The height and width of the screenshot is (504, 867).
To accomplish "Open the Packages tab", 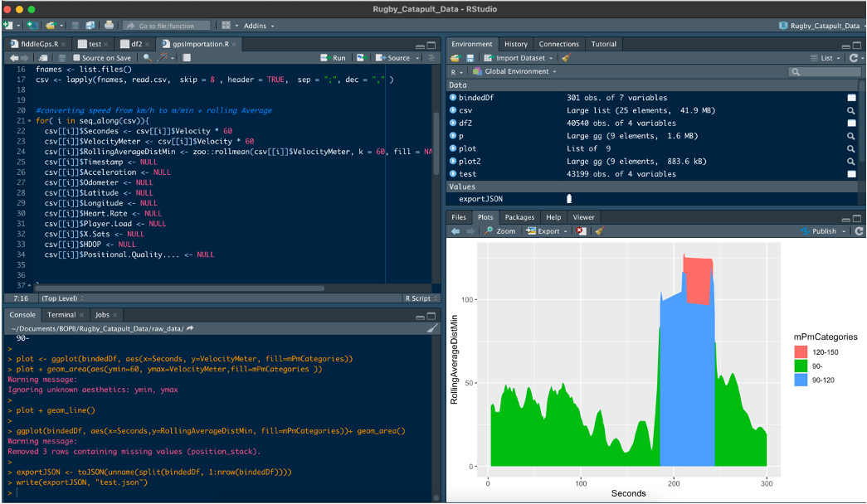I will pos(519,217).
